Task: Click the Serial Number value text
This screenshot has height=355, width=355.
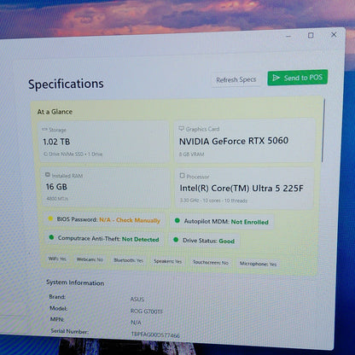Action: click(x=155, y=335)
